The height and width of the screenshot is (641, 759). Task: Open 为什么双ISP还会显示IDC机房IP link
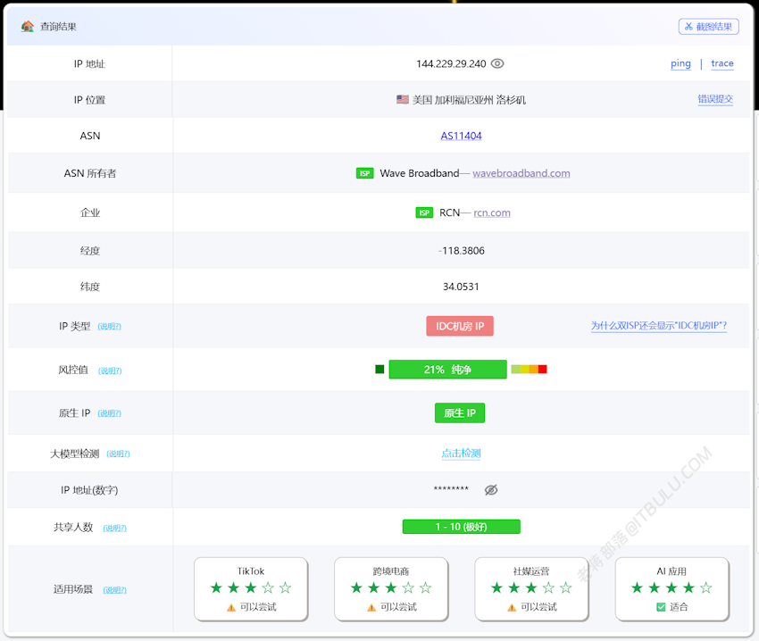pos(659,326)
